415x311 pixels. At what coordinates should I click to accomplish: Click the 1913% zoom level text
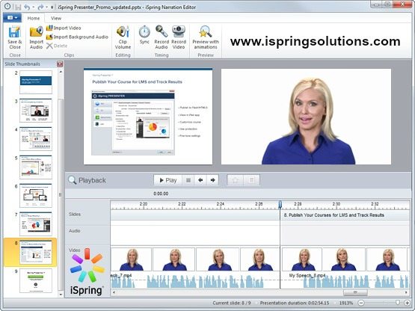346,303
